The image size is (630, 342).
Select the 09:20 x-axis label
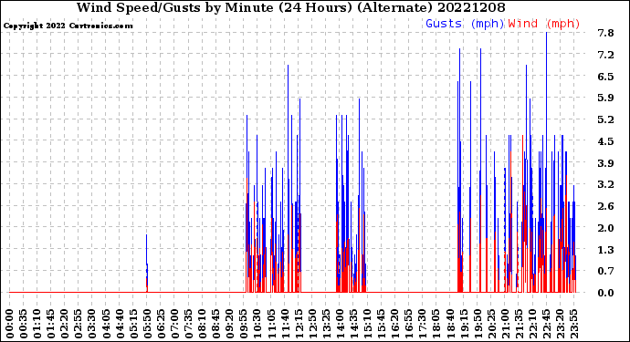pos(230,324)
